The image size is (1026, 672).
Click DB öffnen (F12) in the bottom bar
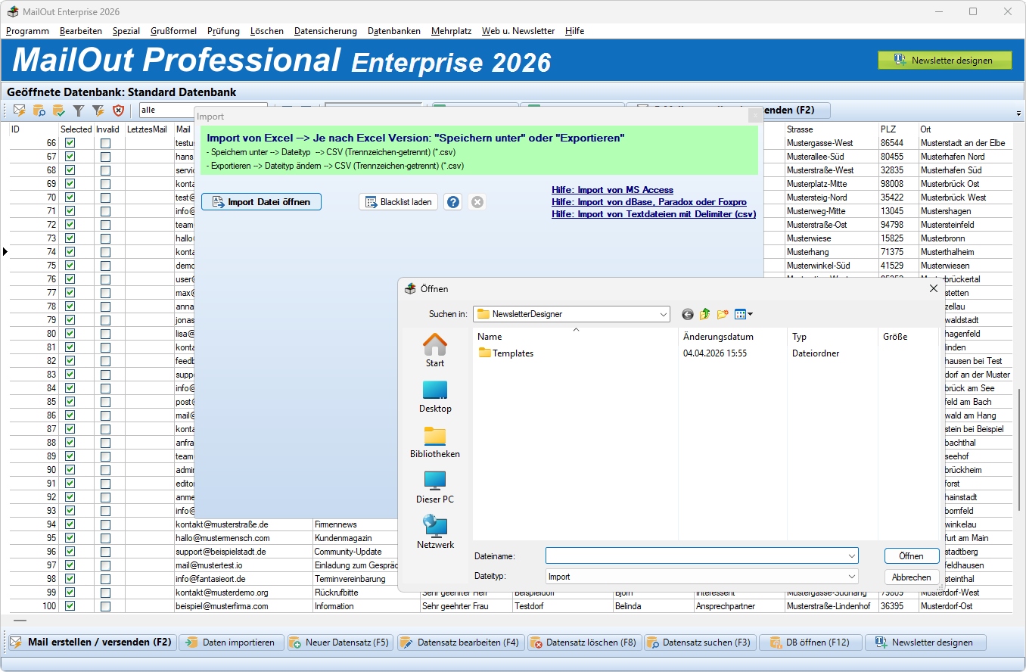pos(810,642)
